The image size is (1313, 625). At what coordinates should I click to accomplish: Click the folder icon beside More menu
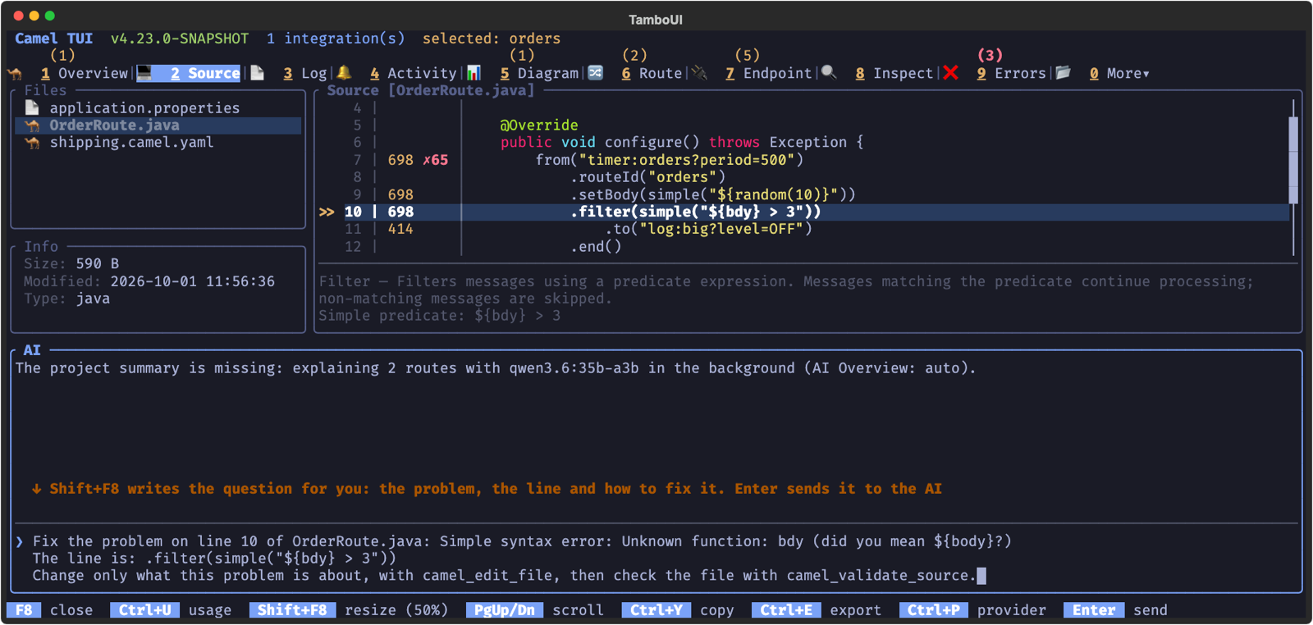coord(1064,73)
